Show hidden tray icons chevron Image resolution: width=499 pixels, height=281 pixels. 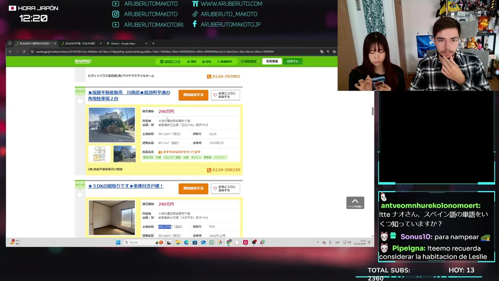pyautogui.click(x=318, y=242)
